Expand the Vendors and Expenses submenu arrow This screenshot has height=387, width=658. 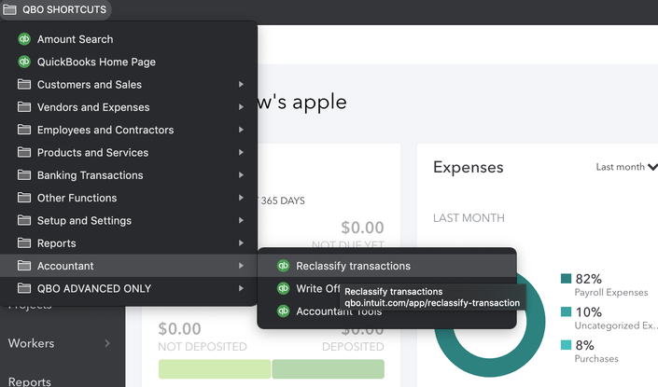point(241,107)
